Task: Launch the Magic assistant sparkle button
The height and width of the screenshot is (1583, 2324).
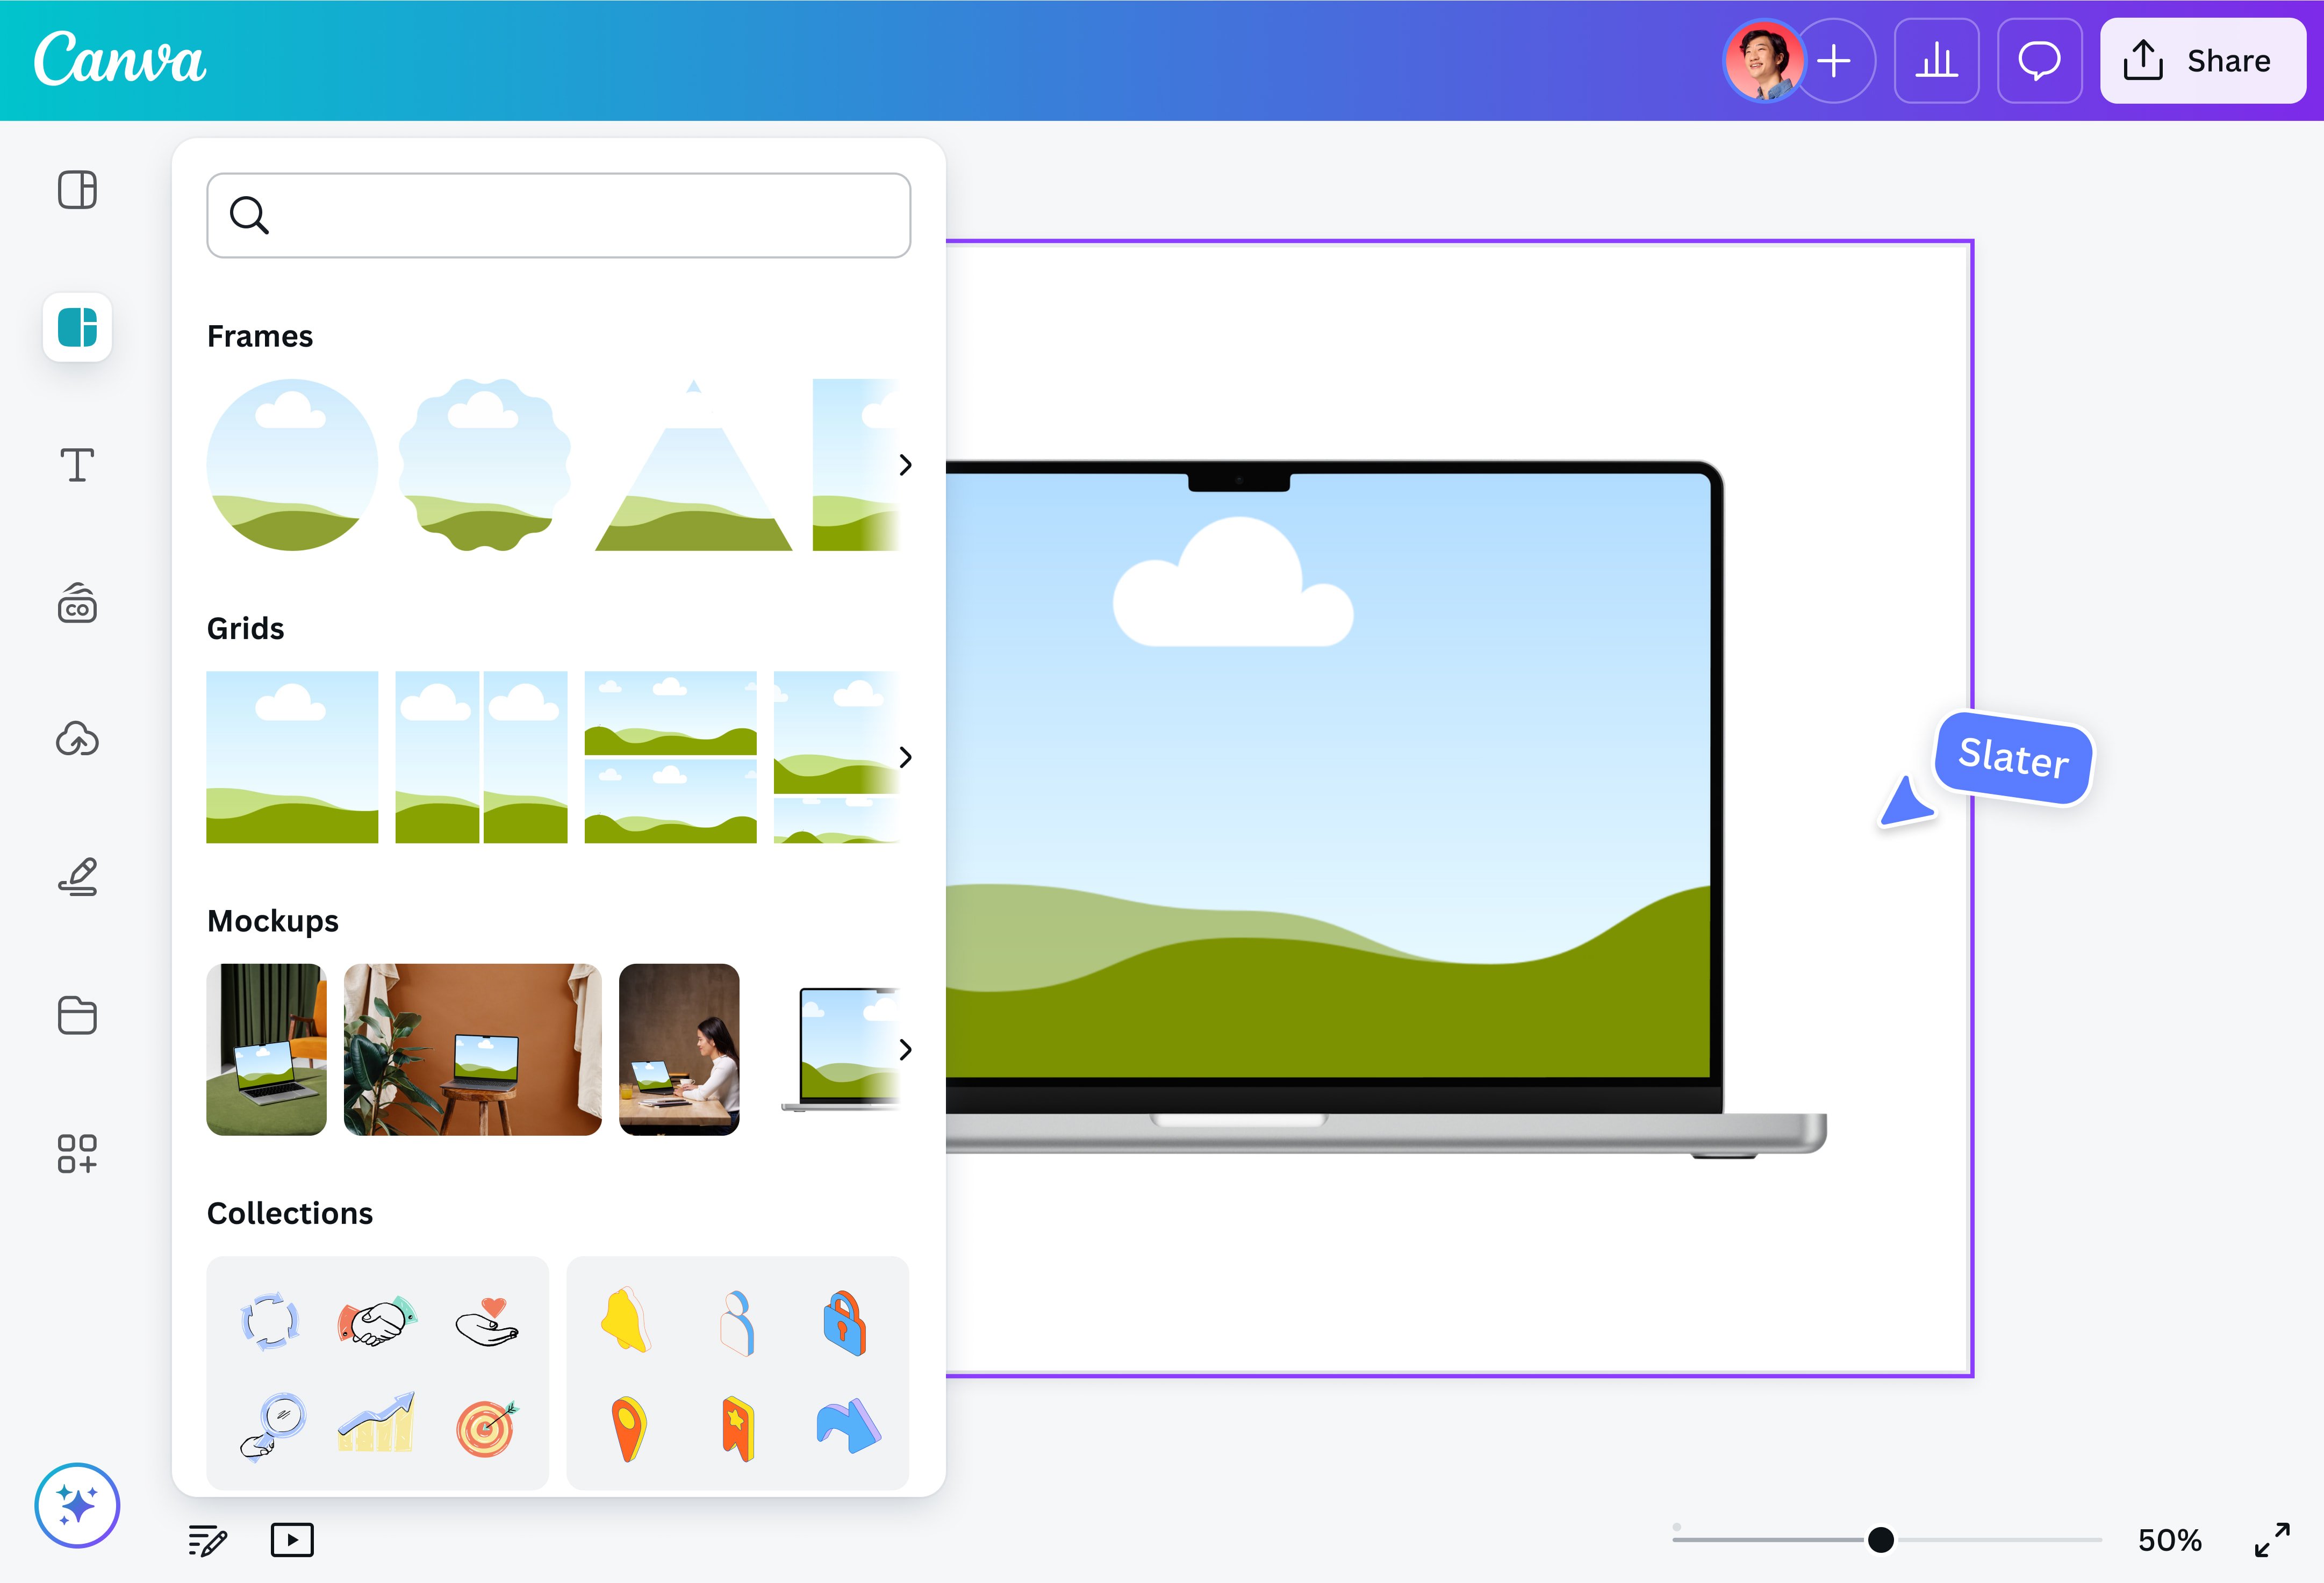Action: click(77, 1505)
